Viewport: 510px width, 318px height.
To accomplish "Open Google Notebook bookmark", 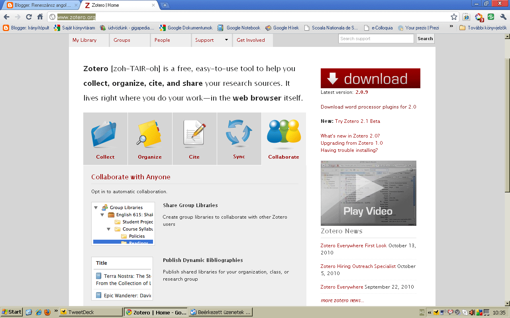I will 239,28.
